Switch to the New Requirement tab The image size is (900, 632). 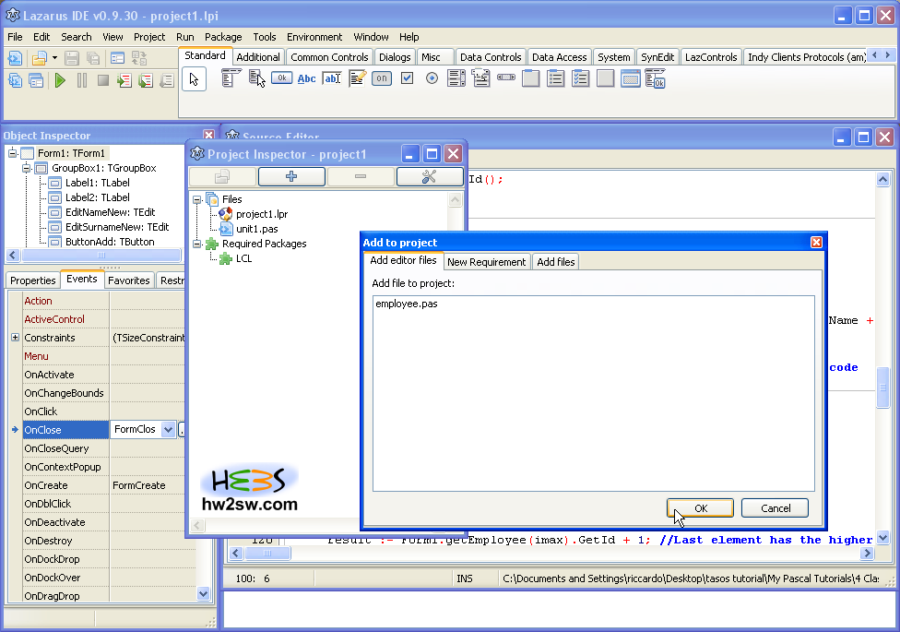click(486, 262)
